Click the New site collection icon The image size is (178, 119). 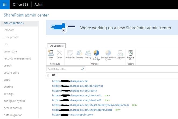[51, 53]
